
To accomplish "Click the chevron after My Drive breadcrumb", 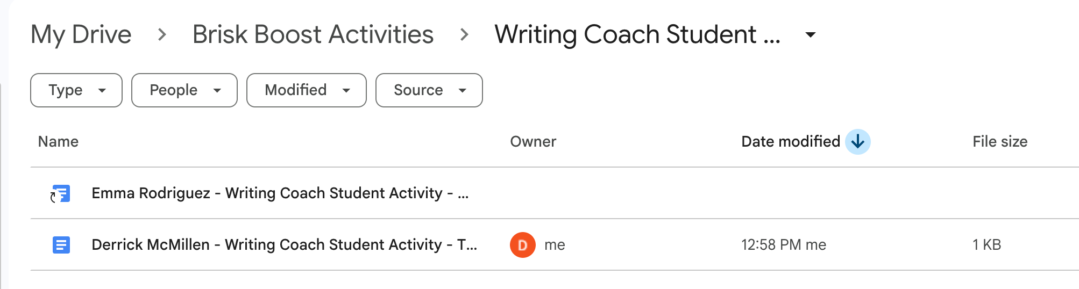I will click(162, 35).
